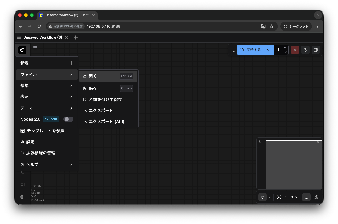This screenshot has height=224, width=338.
Task: Choose 開く from the file submenu
Action: [108, 76]
